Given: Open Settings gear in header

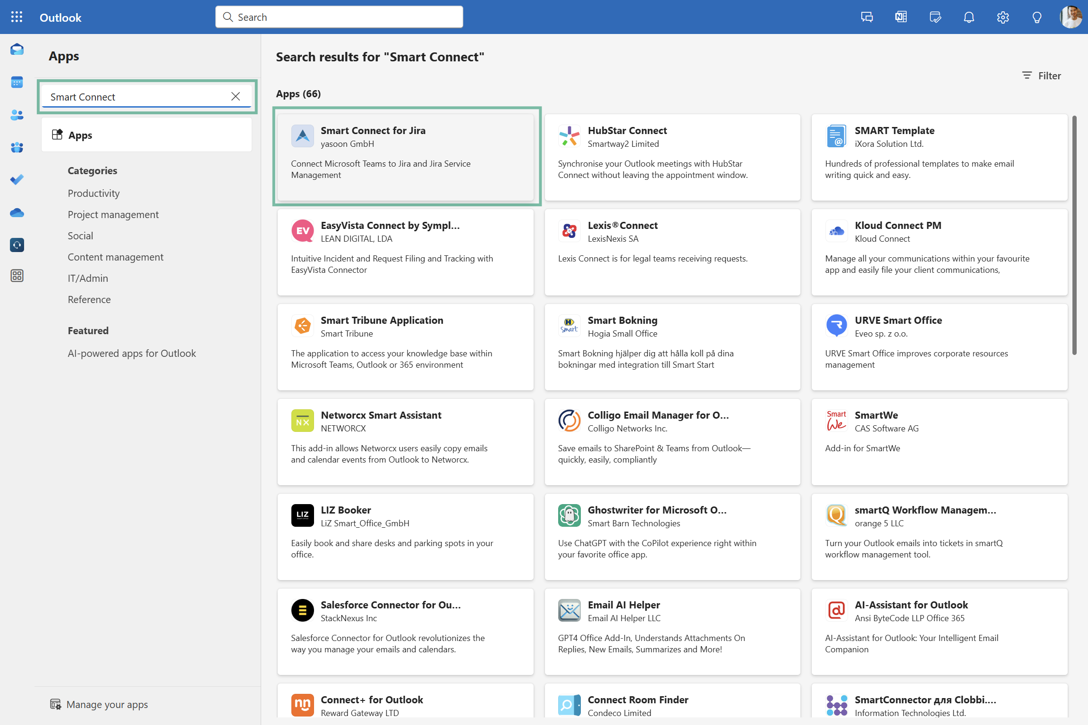Looking at the screenshot, I should pos(1003,17).
